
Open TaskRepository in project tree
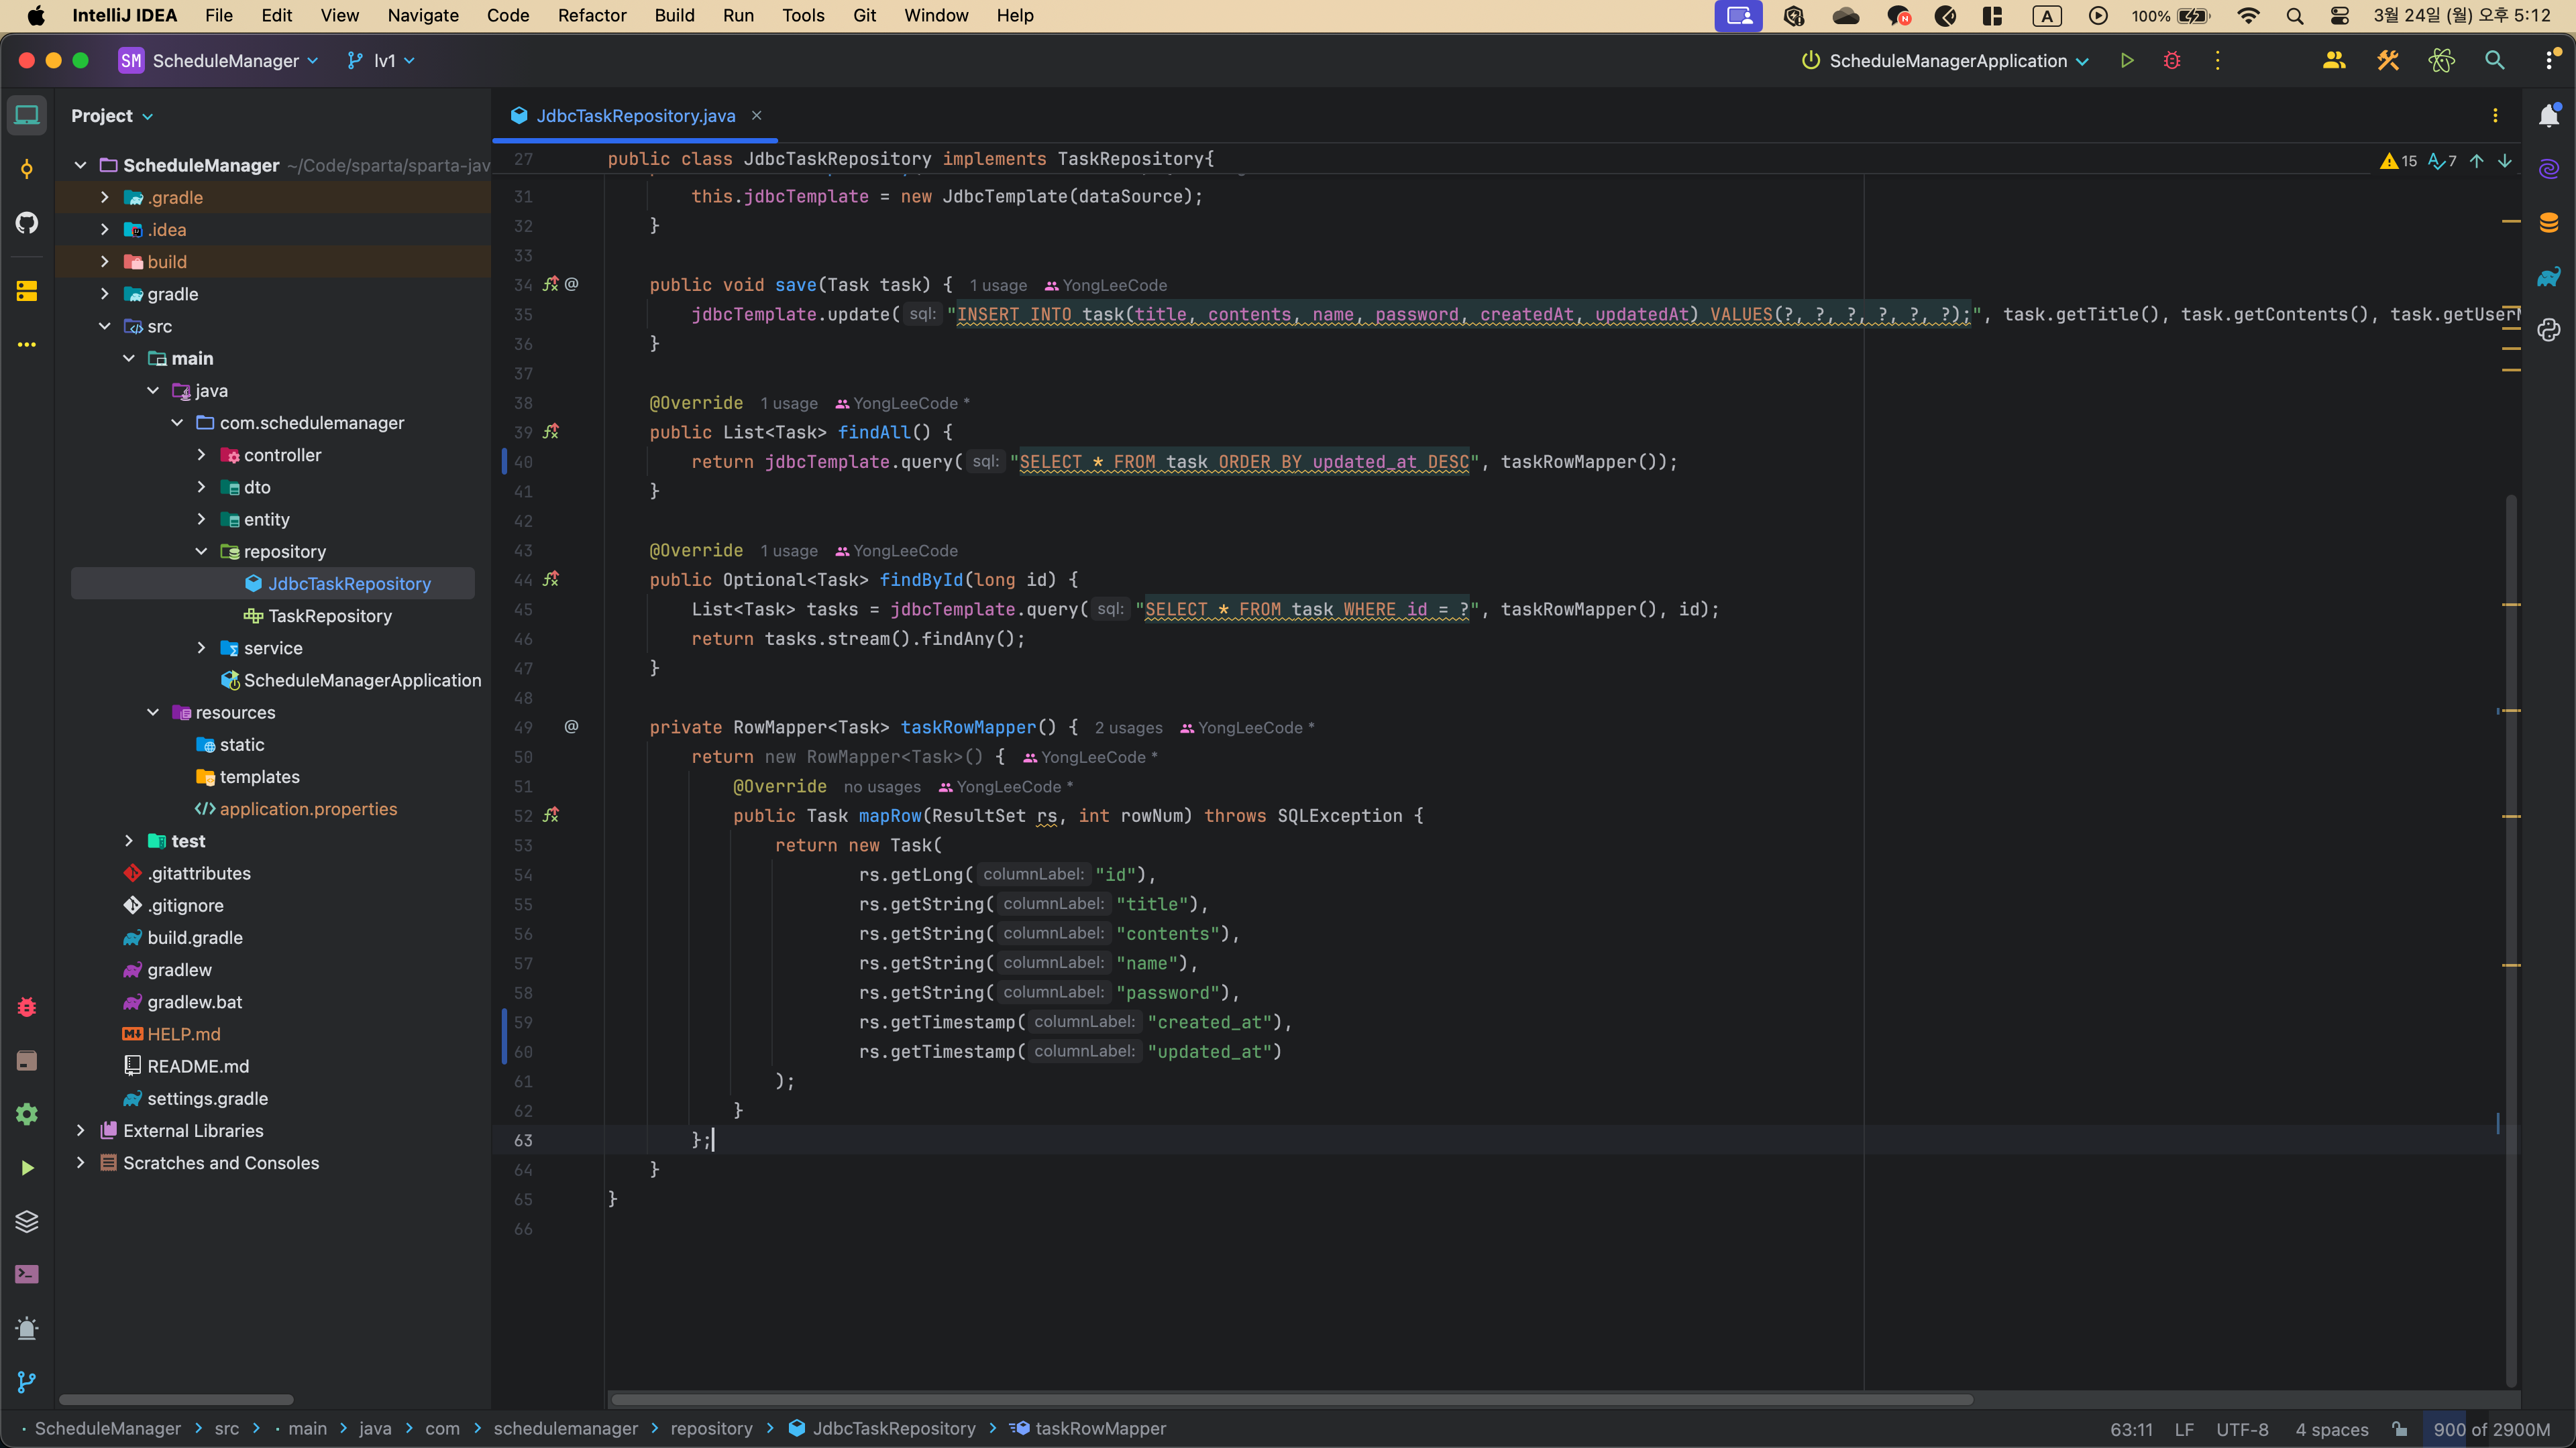(330, 615)
